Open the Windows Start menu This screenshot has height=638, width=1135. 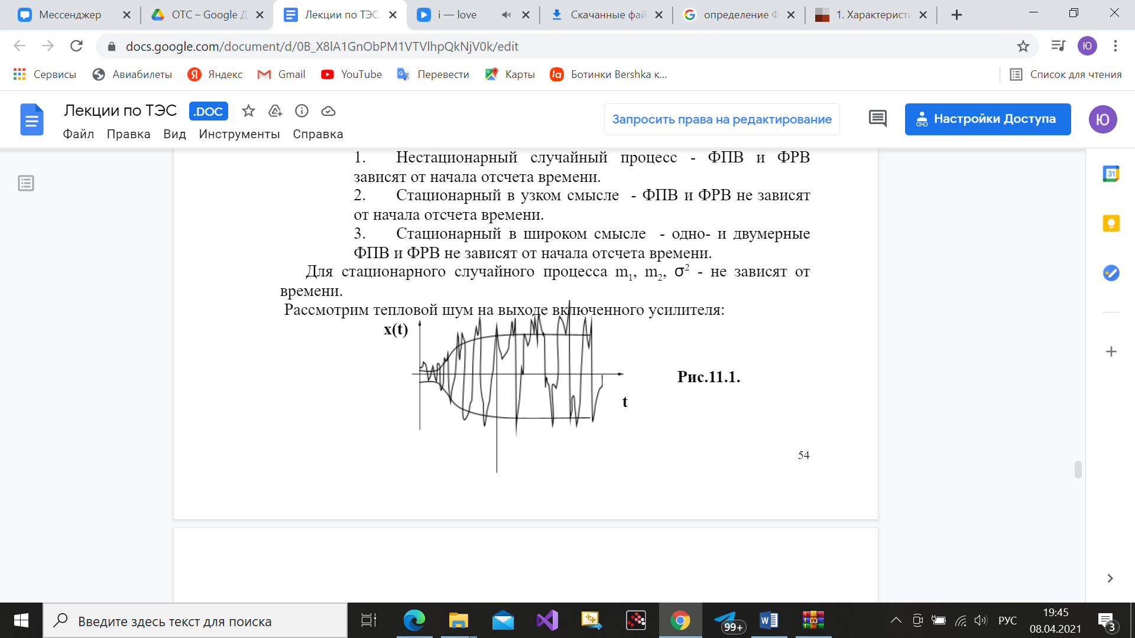click(21, 620)
